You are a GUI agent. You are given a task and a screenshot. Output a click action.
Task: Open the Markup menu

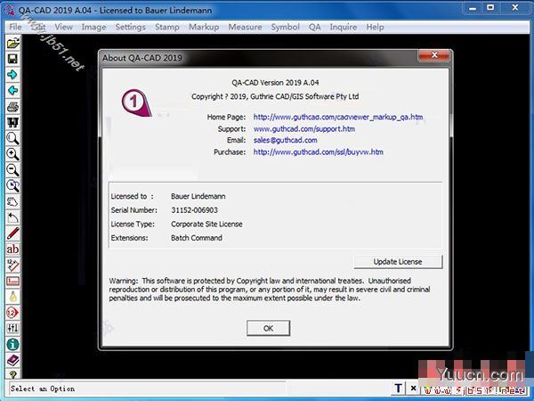coord(204,27)
